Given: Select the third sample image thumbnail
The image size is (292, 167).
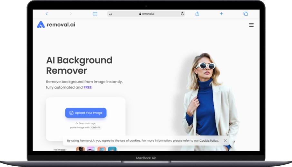Looking at the screenshot, I should coord(102,149).
